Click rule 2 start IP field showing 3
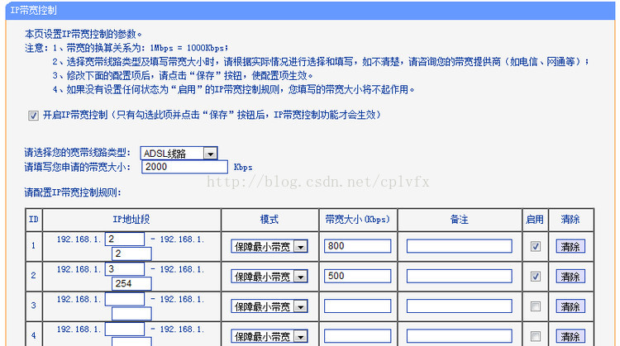 pyautogui.click(x=125, y=269)
